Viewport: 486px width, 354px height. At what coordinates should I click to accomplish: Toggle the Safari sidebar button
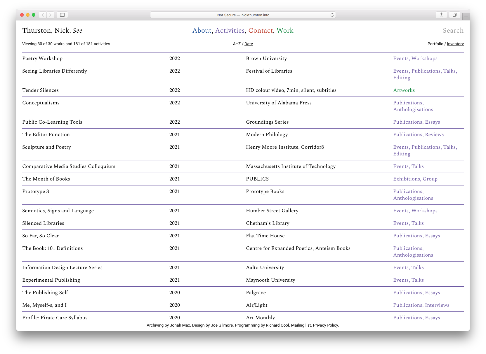pyautogui.click(x=62, y=15)
